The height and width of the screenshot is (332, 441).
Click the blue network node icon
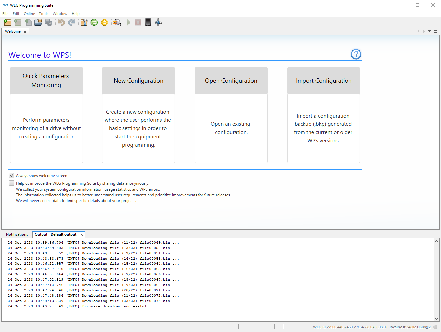coord(158,23)
